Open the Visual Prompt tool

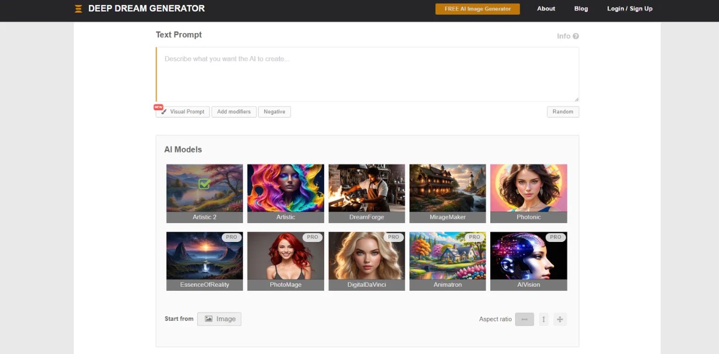click(183, 112)
